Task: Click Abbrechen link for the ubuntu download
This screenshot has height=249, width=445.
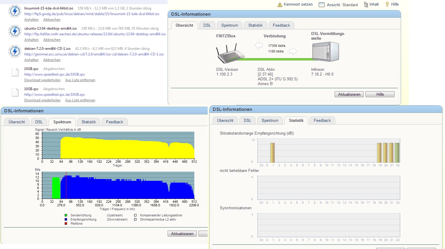Action: pyautogui.click(x=52, y=40)
